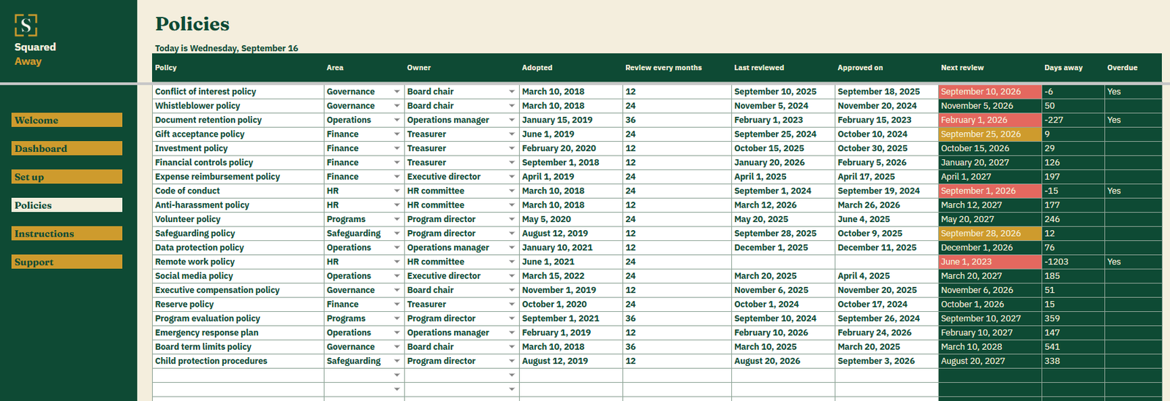Click the amber September 25, 2026 cell
Image resolution: width=1170 pixels, height=401 pixels.
click(x=989, y=134)
